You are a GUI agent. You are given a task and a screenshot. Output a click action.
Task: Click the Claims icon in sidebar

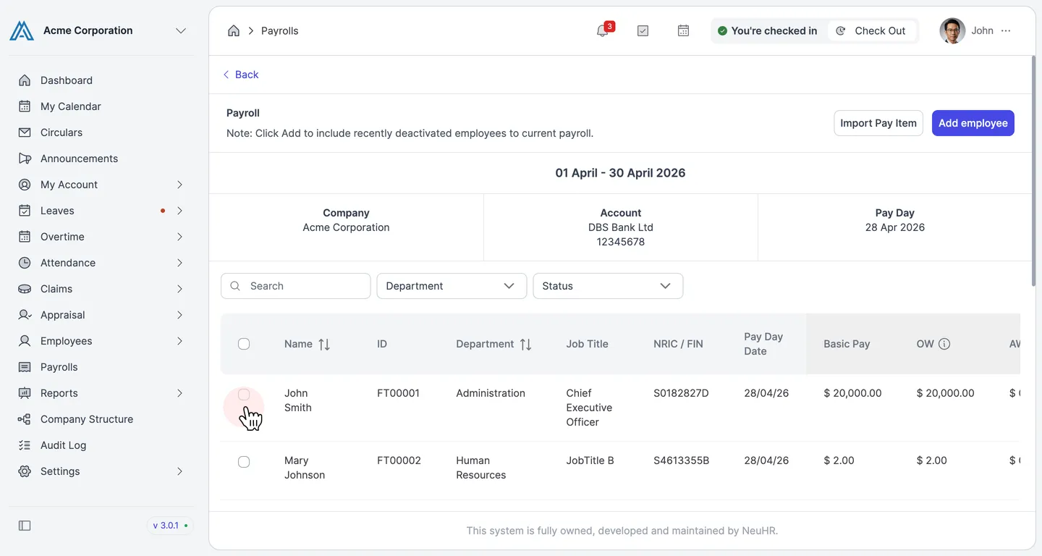(x=25, y=289)
